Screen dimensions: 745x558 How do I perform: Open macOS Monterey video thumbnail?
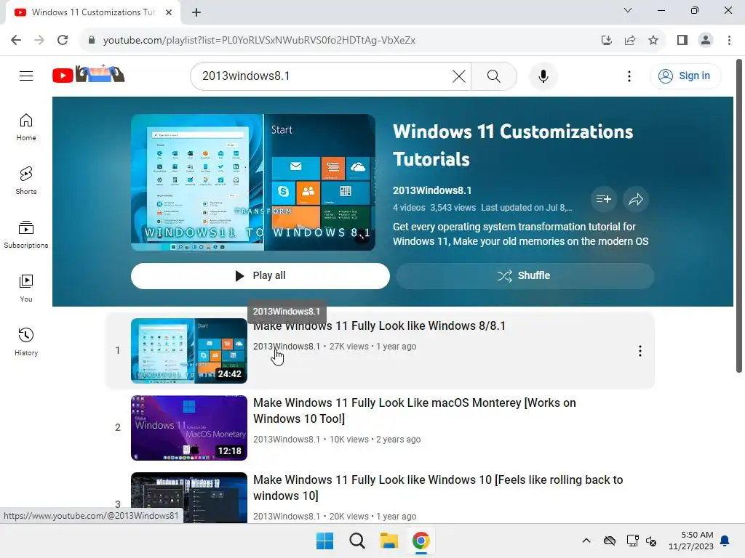click(189, 427)
